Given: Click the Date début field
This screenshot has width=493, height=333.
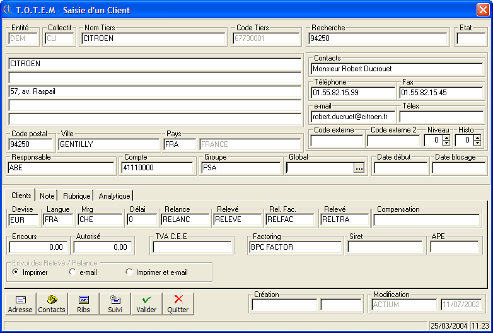Looking at the screenshot, I should (x=400, y=168).
